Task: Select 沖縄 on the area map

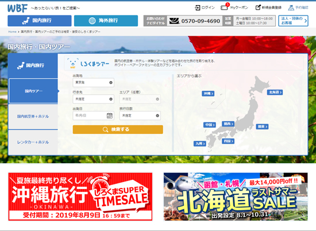Action: [x=208, y=94]
